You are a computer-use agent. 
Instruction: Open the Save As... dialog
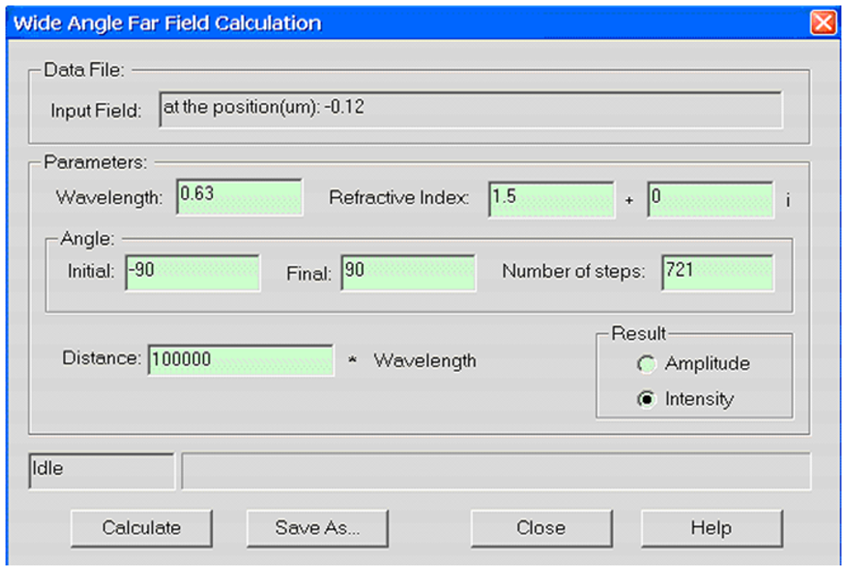click(x=317, y=528)
